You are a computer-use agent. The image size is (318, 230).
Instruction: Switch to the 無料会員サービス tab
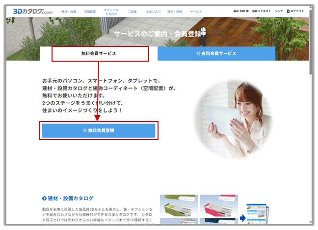click(x=99, y=53)
